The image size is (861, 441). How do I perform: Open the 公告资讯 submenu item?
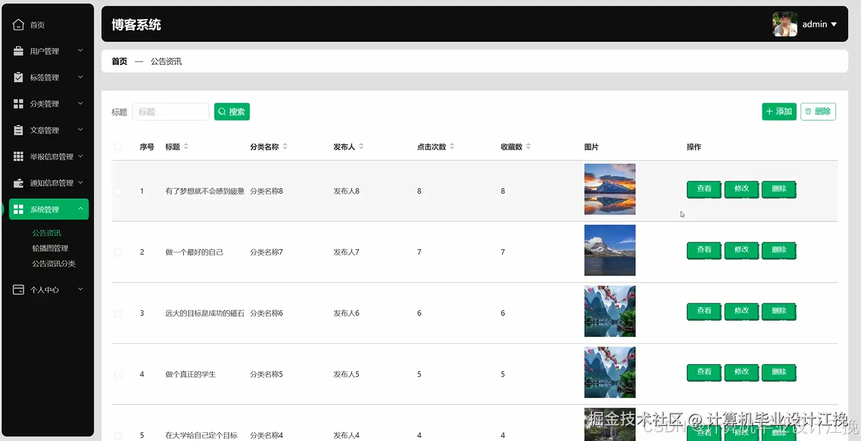click(x=47, y=233)
